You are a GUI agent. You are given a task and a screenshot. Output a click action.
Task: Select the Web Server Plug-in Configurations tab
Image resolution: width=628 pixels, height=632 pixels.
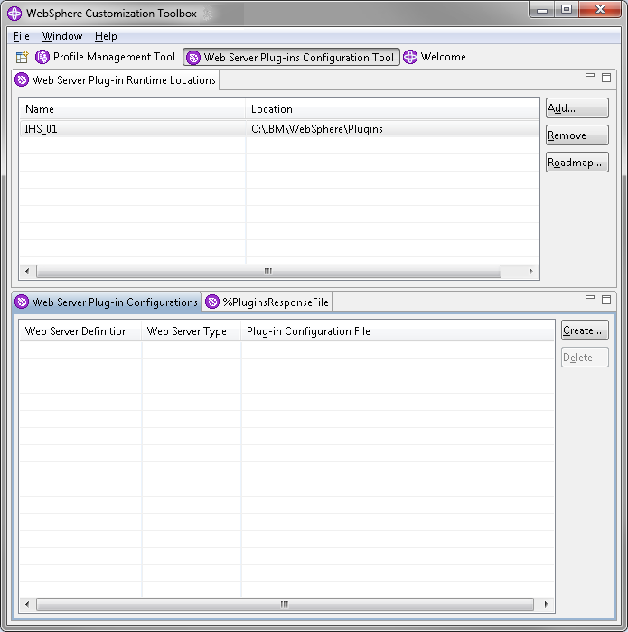[x=107, y=302]
